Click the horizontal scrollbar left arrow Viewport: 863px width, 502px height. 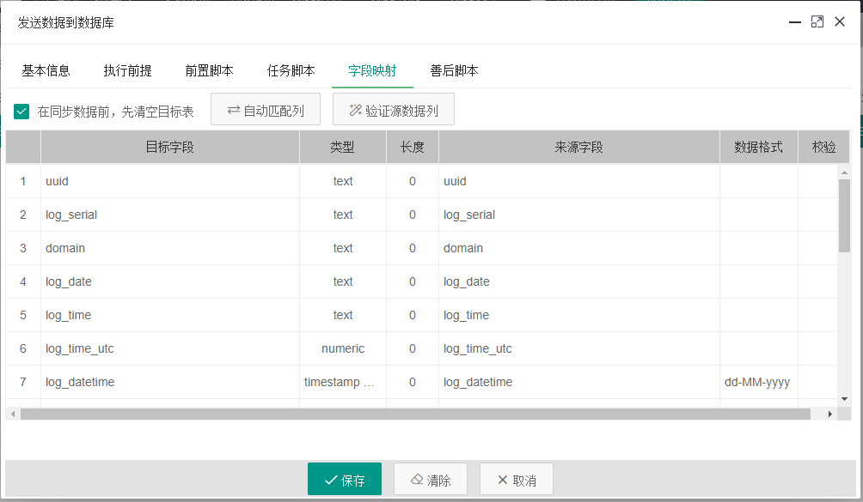13,414
